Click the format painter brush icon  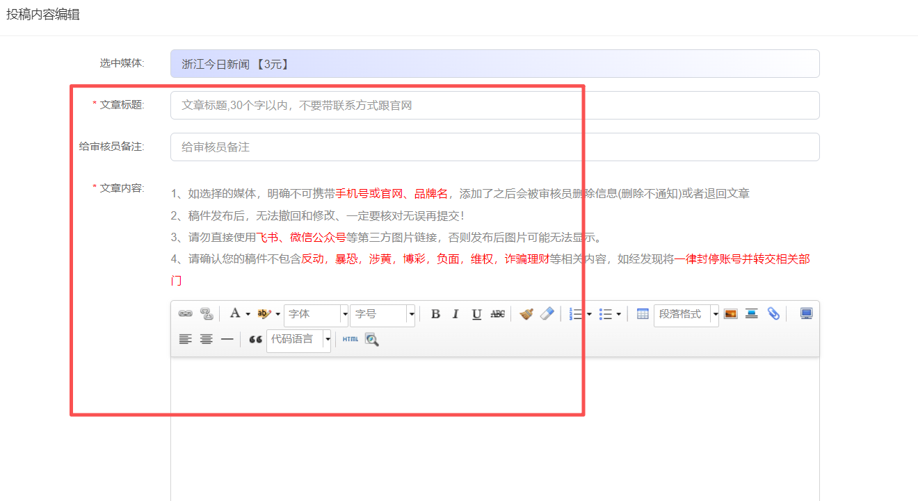(526, 314)
